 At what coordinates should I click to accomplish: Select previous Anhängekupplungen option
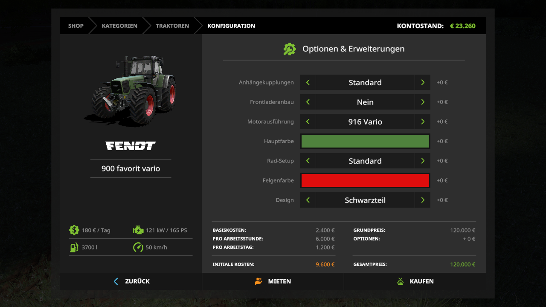[308, 82]
